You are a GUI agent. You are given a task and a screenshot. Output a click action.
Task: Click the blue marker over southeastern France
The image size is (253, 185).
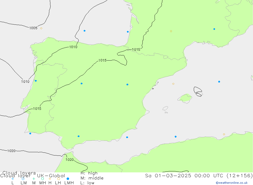[x=214, y=29]
